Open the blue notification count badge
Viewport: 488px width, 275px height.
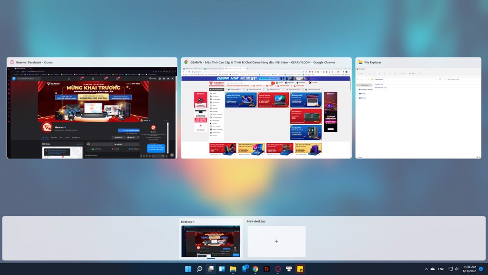481,269
